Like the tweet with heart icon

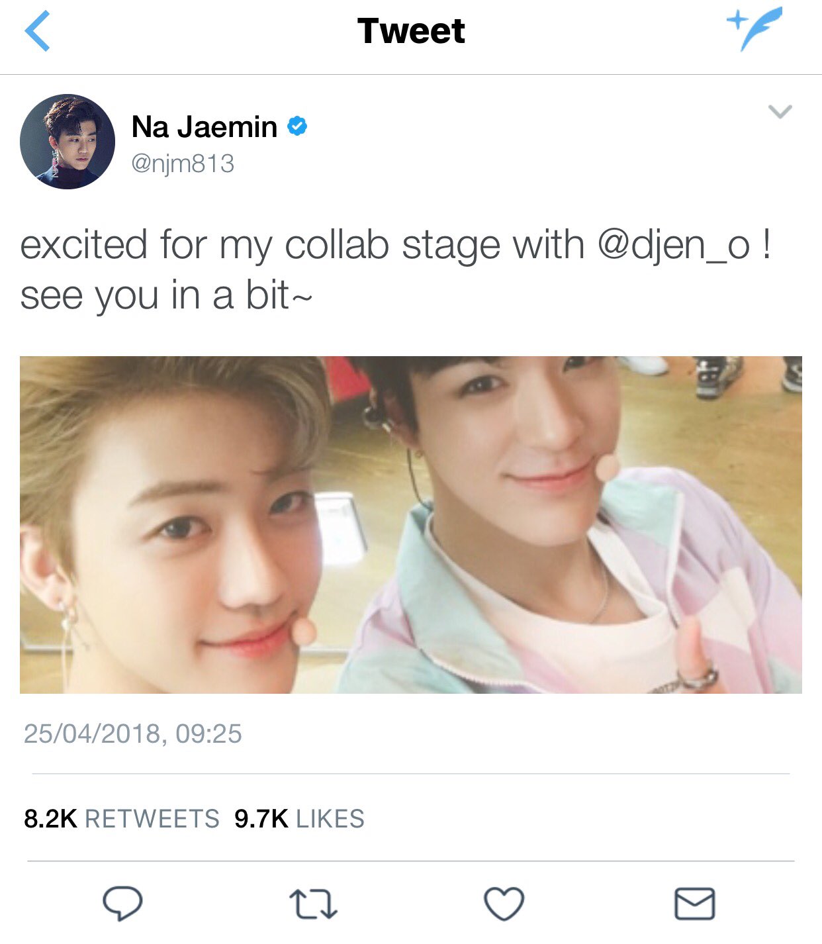[504, 904]
